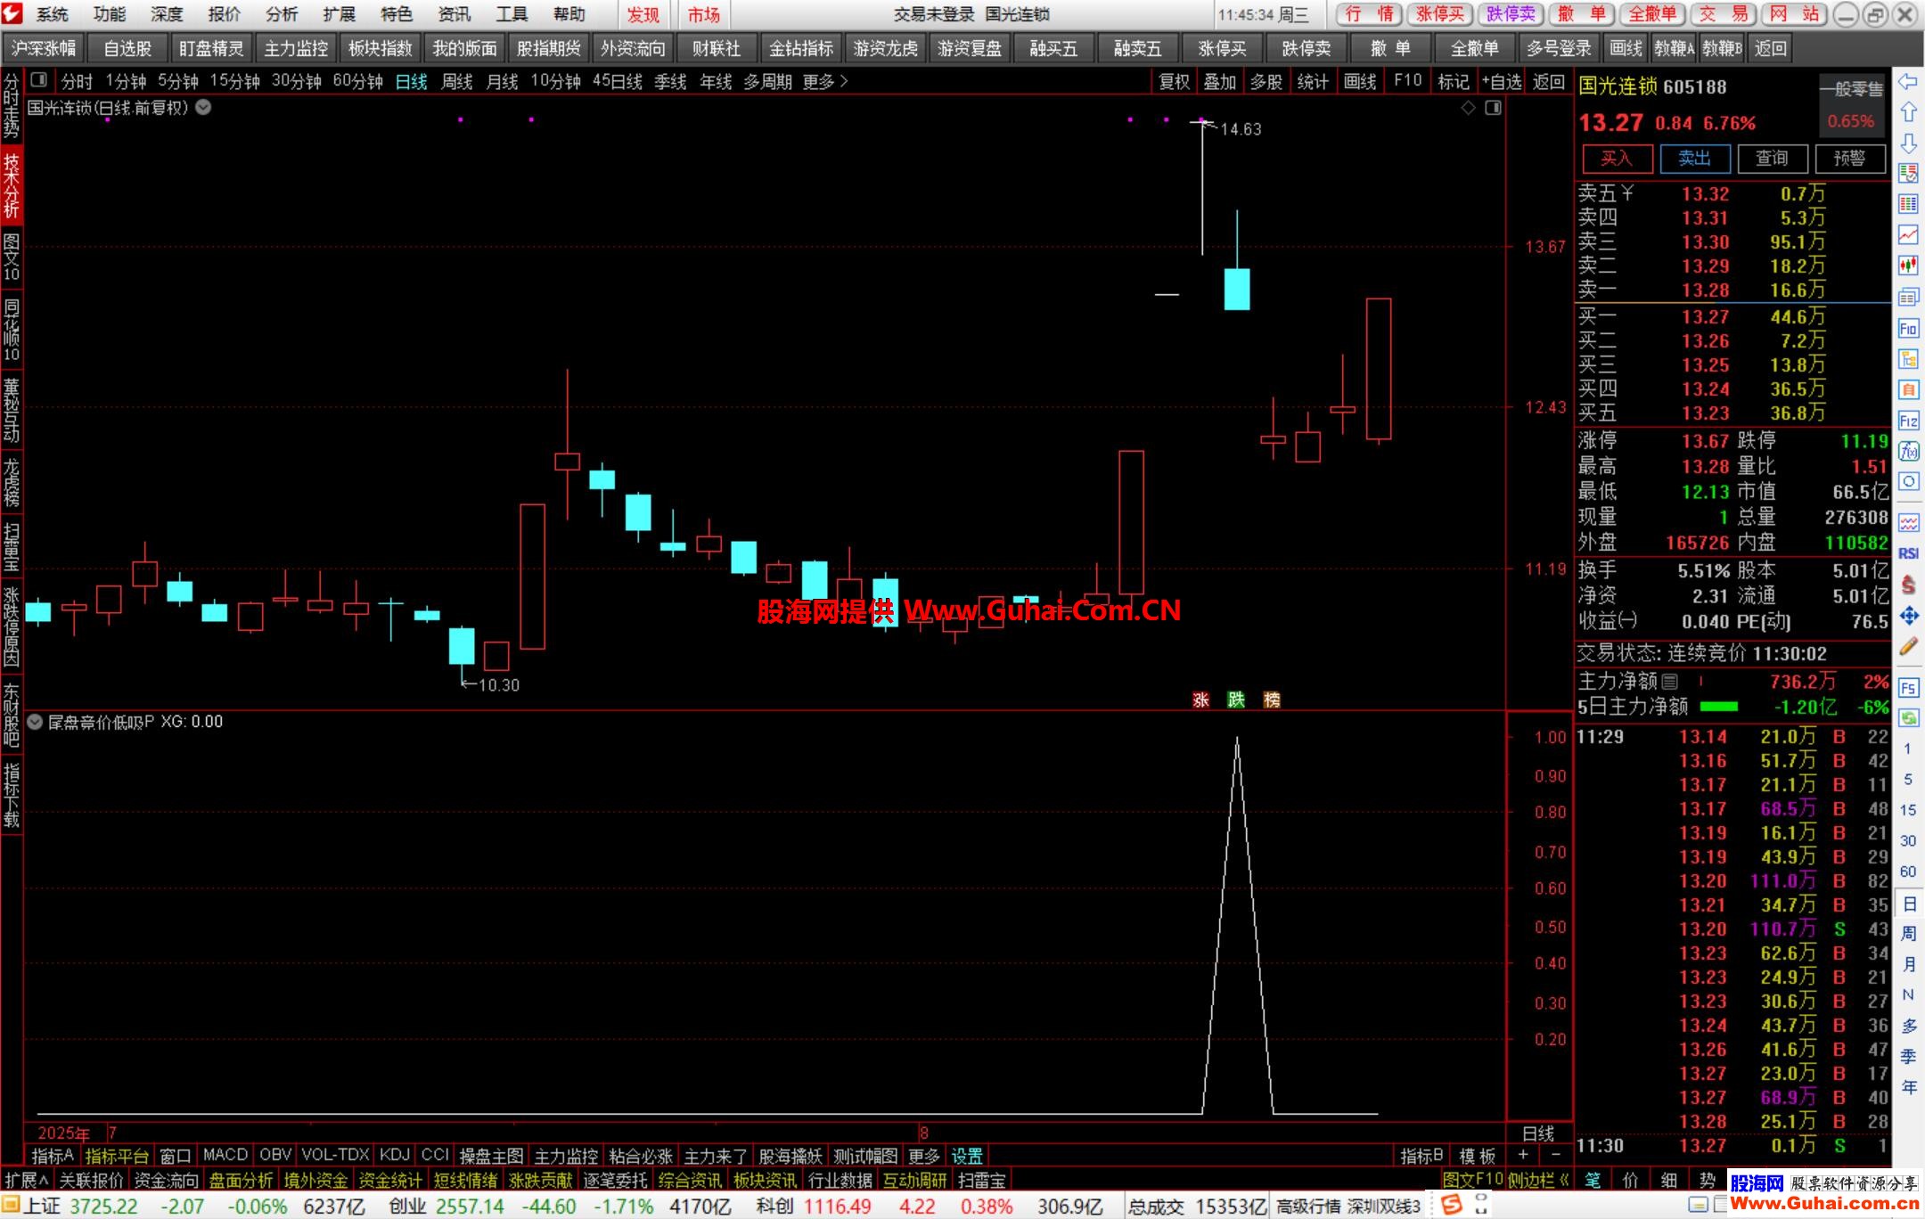
Task: Click the list icon beside 主力净额
Action: pyautogui.click(x=1670, y=682)
